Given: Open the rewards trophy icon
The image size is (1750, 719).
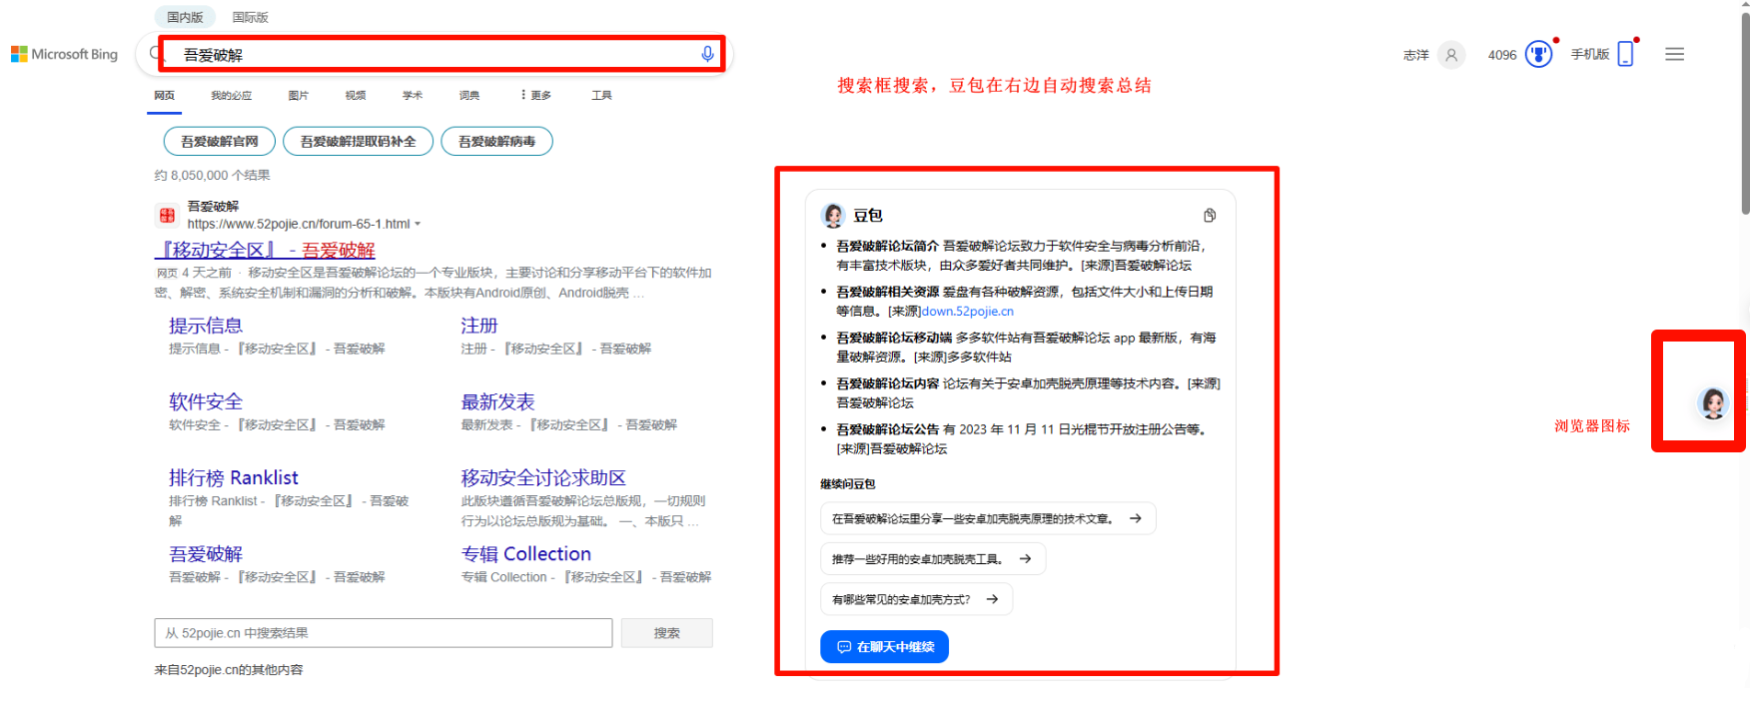Looking at the screenshot, I should (x=1539, y=54).
